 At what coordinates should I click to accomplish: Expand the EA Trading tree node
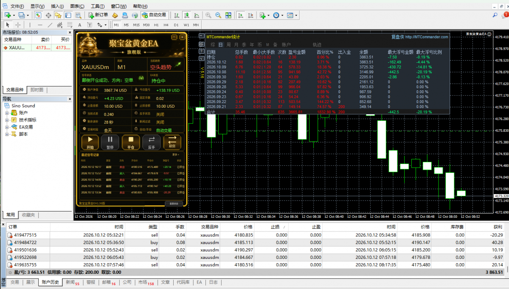point(7,127)
